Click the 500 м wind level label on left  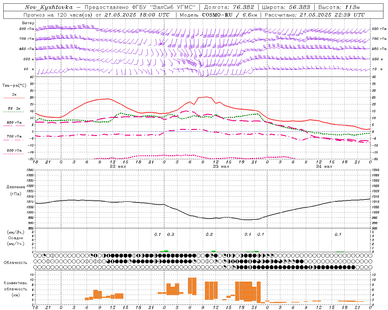(x=29, y=59)
